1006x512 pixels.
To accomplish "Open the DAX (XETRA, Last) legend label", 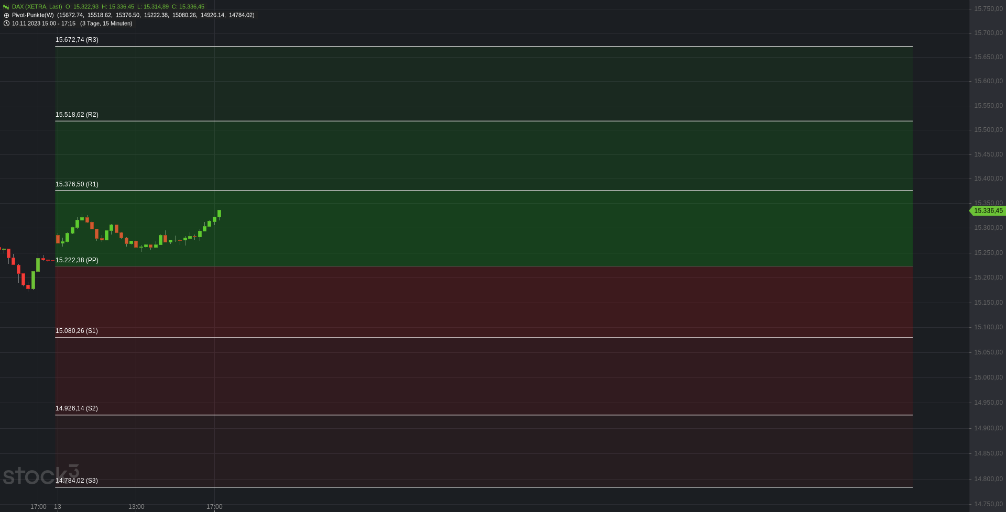I will [x=37, y=7].
